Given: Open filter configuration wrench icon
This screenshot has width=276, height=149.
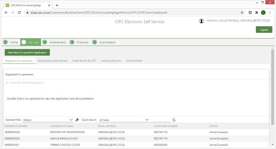Looking at the screenshot, I should pyautogui.click(x=77, y=120).
